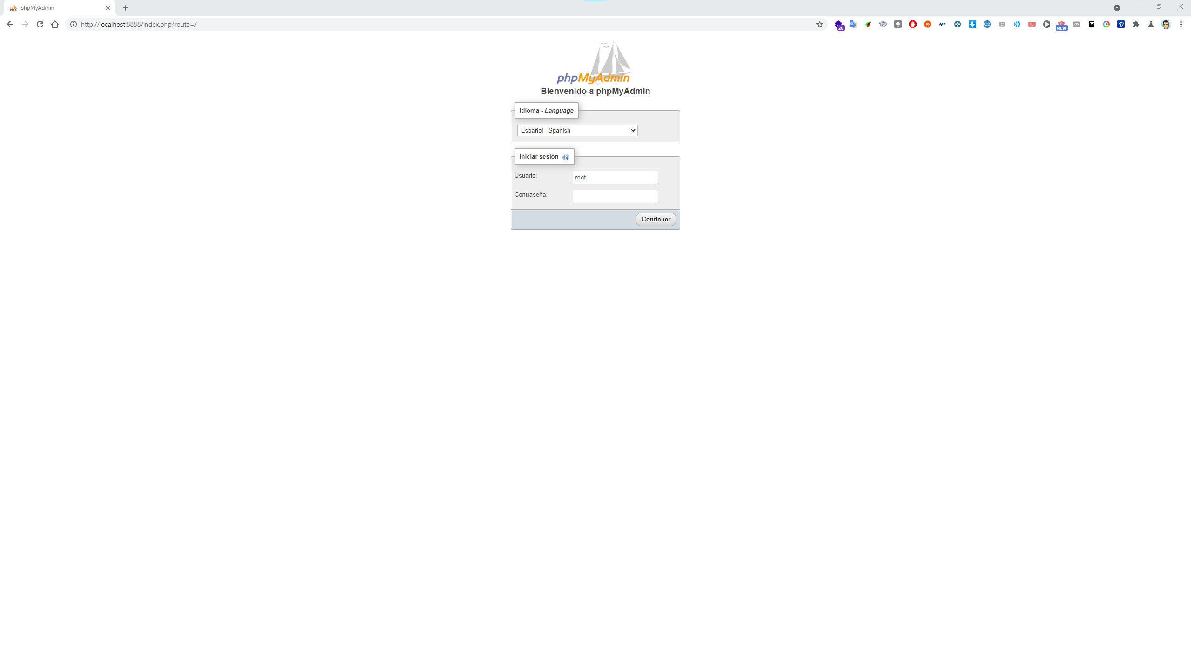Click the login help question mark icon
1191x651 pixels.
pyautogui.click(x=566, y=157)
